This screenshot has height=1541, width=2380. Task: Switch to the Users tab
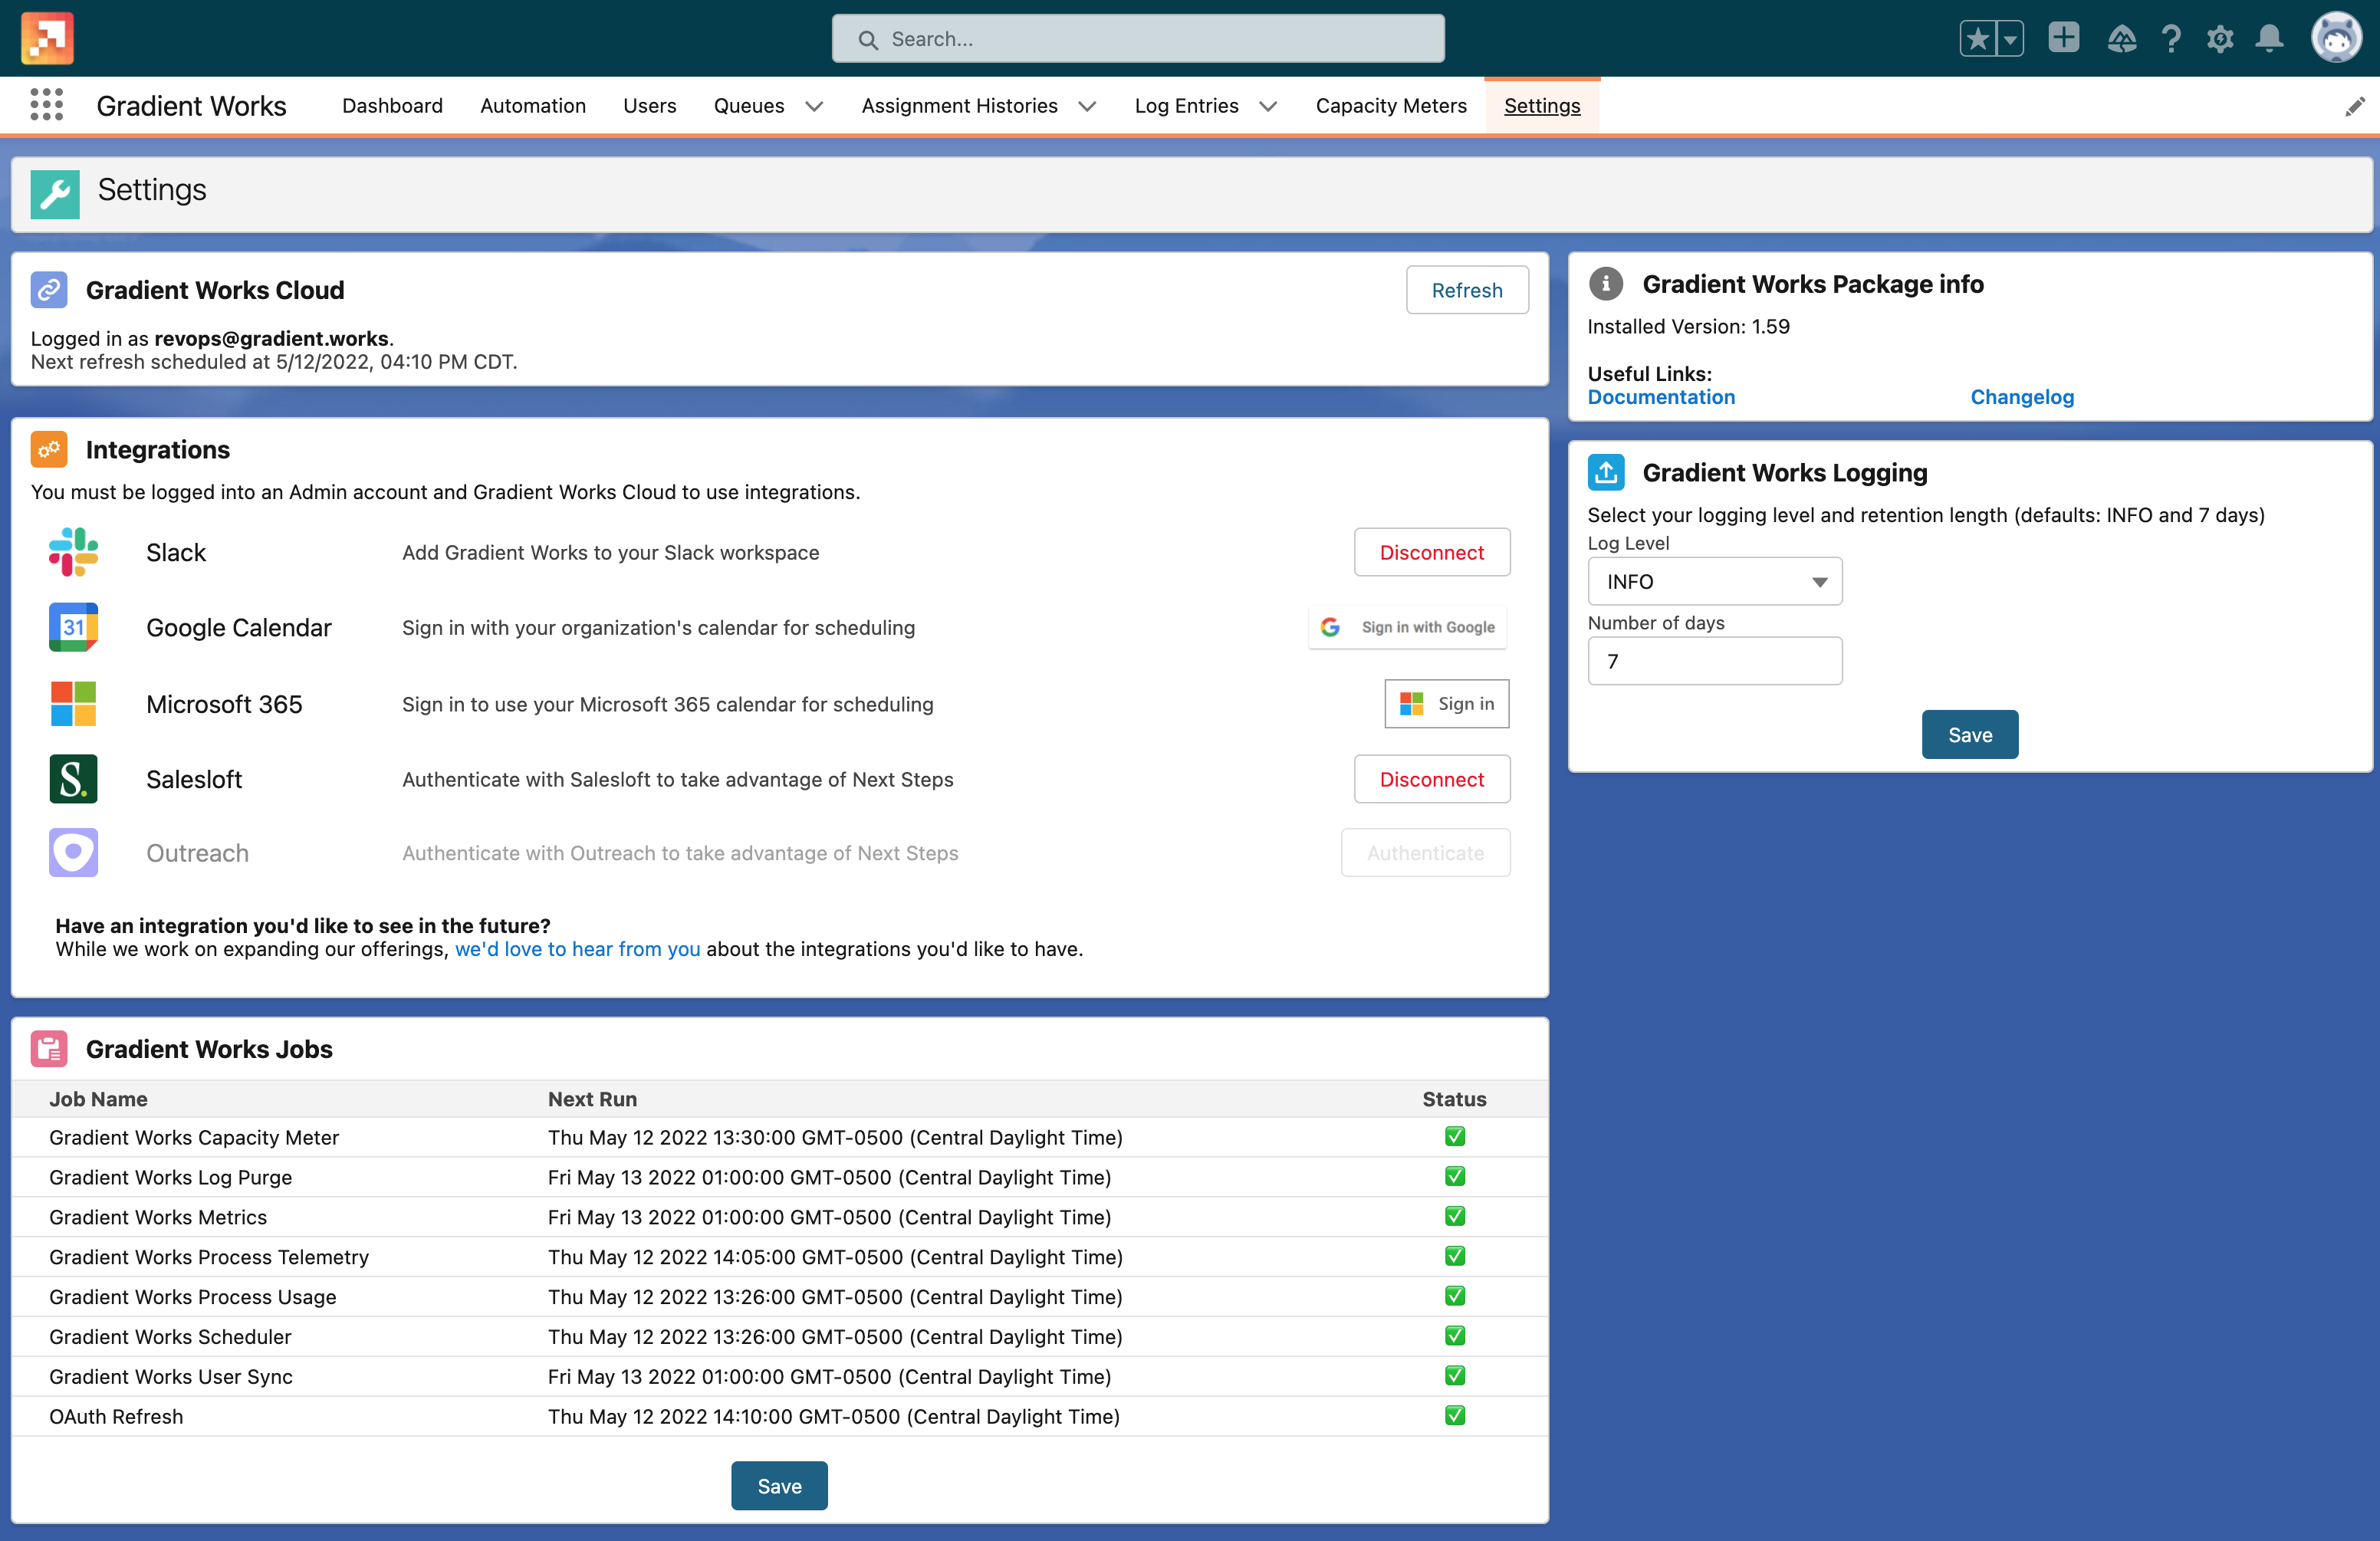coord(649,106)
